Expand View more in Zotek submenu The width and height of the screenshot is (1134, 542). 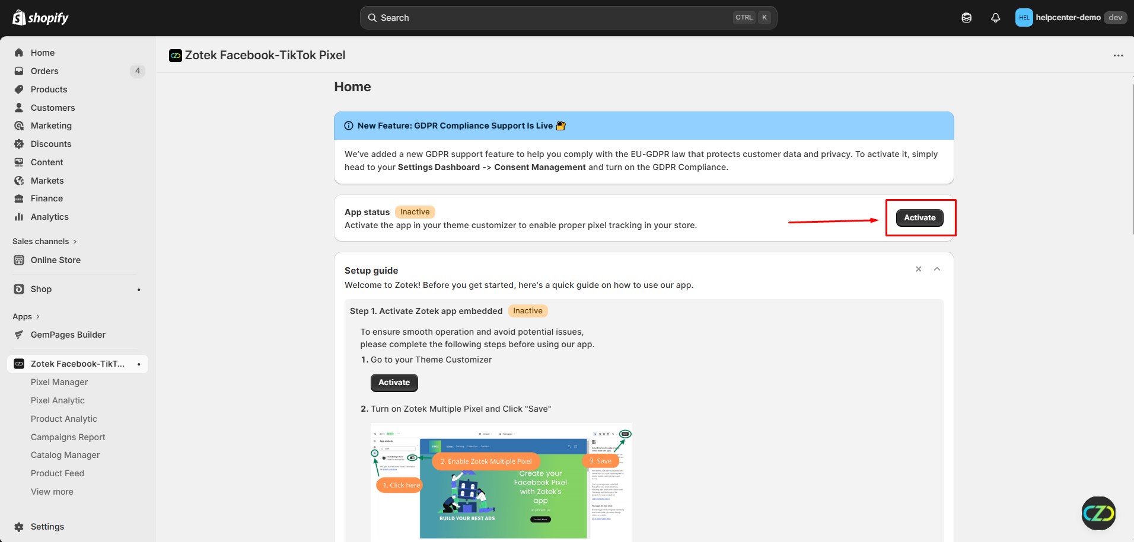click(52, 492)
